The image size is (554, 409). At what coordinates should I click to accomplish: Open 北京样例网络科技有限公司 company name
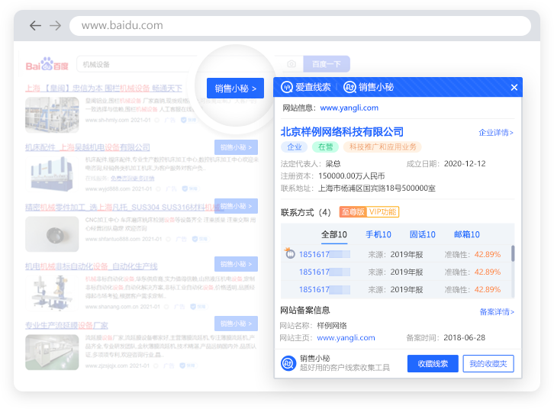(342, 132)
